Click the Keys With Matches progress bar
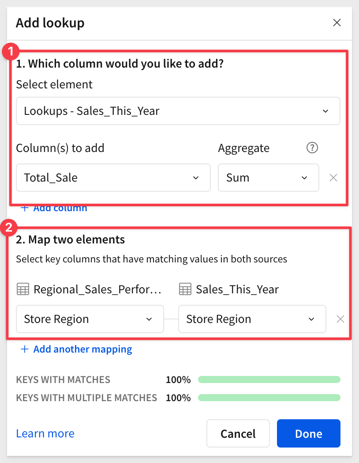 (x=269, y=380)
